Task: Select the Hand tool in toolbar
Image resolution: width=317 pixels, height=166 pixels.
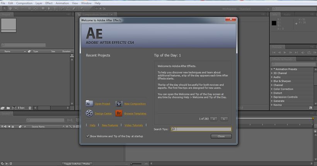Action: (x=10, y=9)
